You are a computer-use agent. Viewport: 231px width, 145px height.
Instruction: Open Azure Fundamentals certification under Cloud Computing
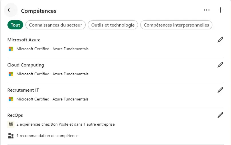click(52, 74)
